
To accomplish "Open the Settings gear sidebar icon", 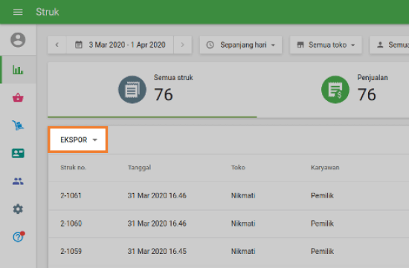I will coord(18,209).
